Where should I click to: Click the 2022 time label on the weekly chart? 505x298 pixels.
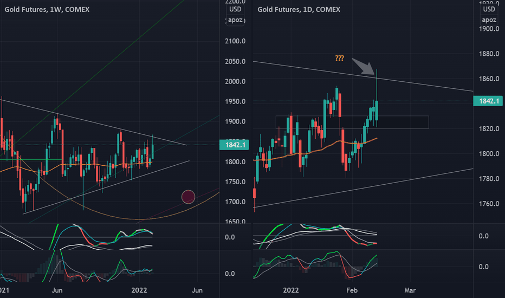tap(139, 290)
